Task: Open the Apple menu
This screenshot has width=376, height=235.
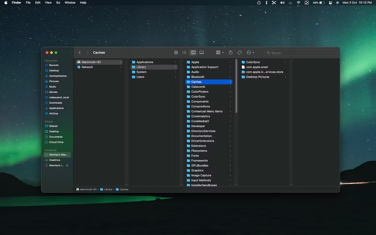Action: click(6, 3)
